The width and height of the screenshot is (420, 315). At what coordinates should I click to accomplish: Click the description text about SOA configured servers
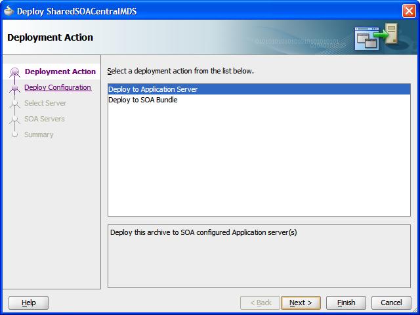click(203, 232)
